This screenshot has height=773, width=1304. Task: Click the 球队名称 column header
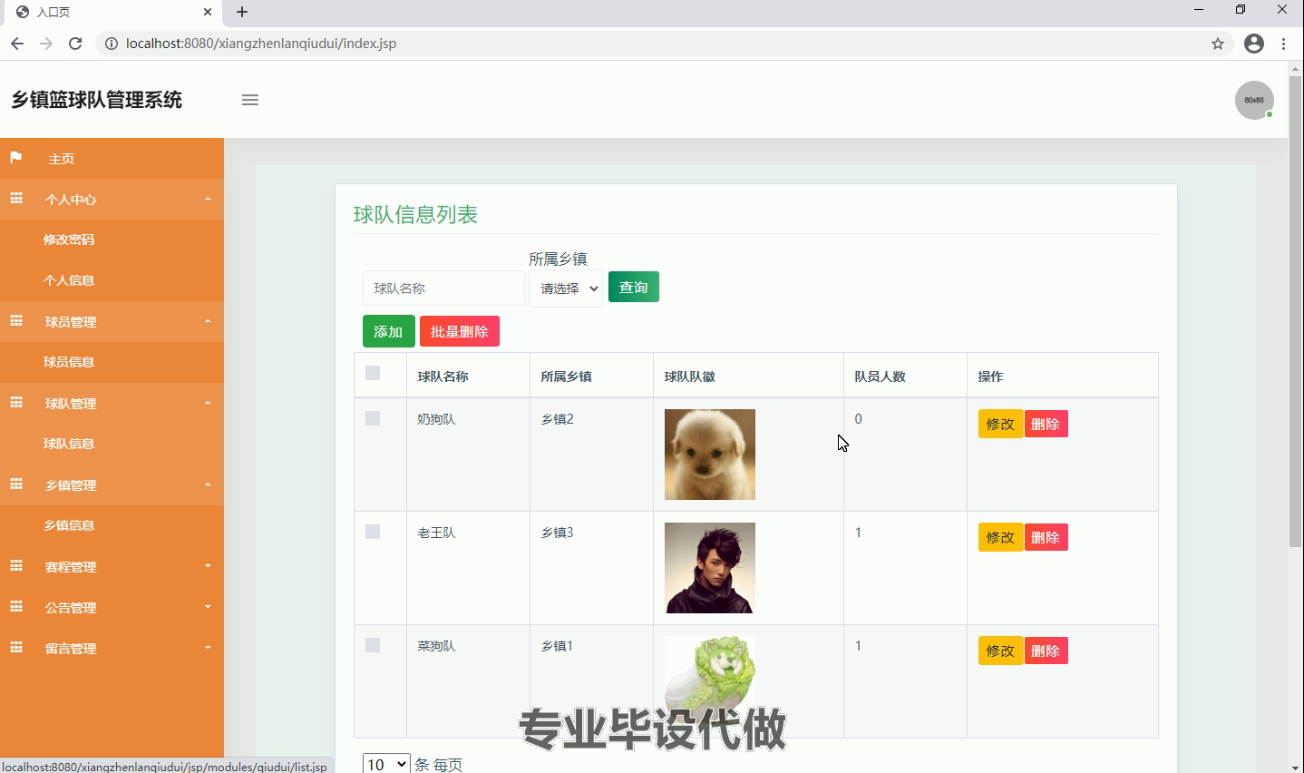click(x=443, y=377)
